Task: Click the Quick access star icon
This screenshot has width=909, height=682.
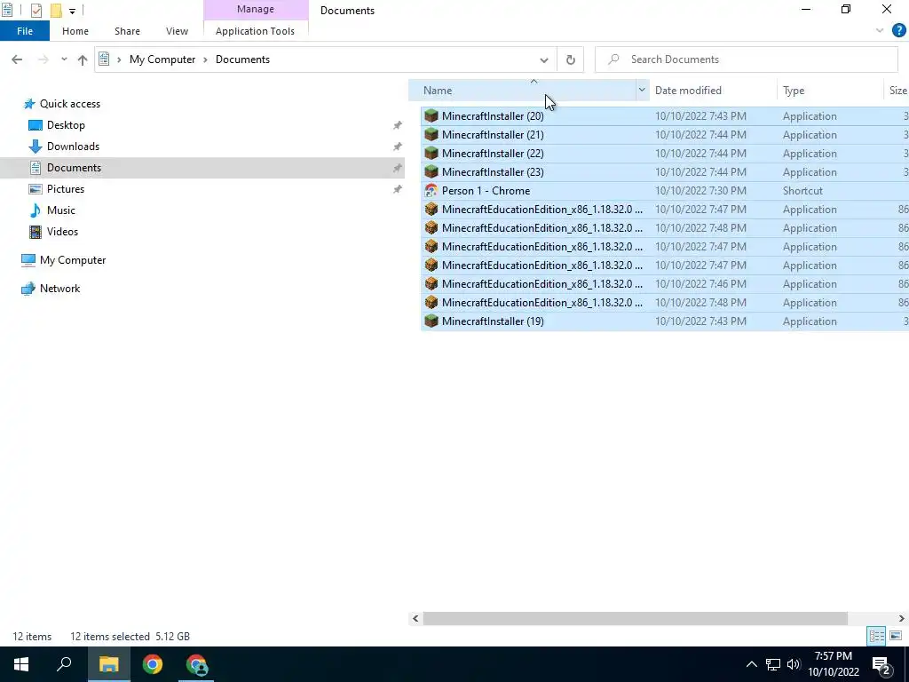Action: tap(29, 104)
